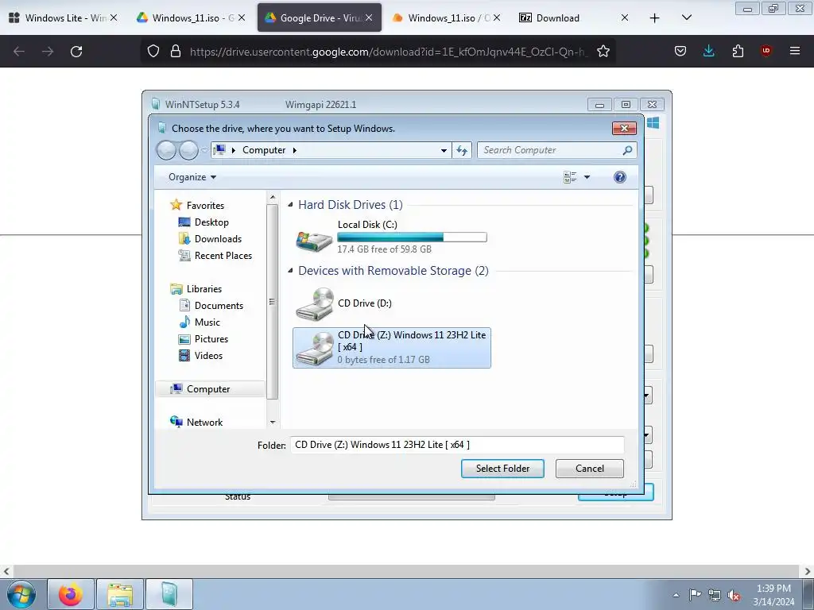
Task: Click the dialog forward navigation button
Action: pos(188,150)
